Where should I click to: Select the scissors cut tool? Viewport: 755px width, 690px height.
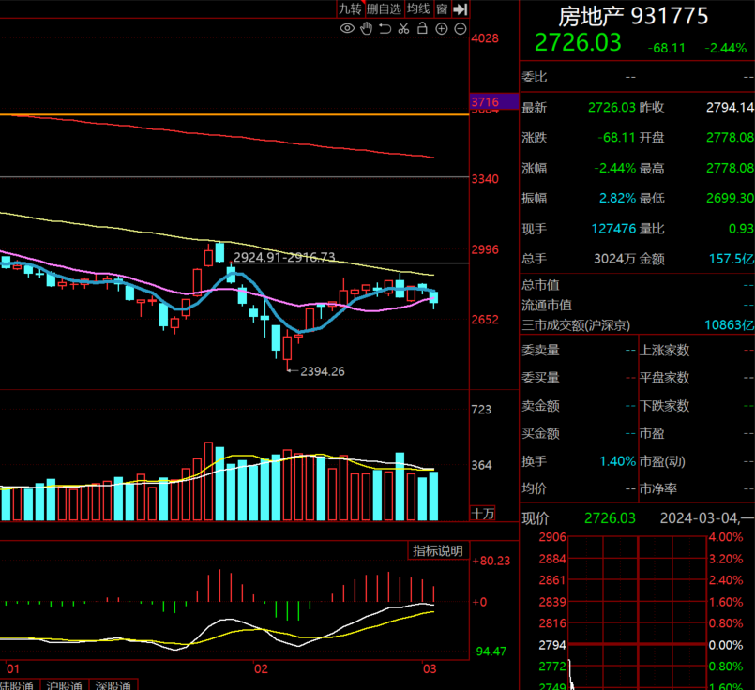[403, 28]
